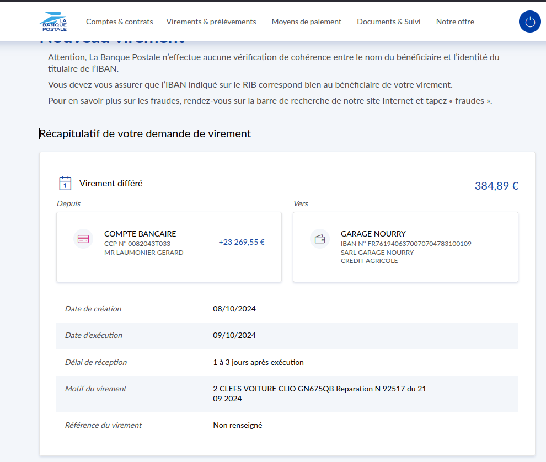Go to the Notre offre menu
The height and width of the screenshot is (462, 546).
click(x=455, y=22)
